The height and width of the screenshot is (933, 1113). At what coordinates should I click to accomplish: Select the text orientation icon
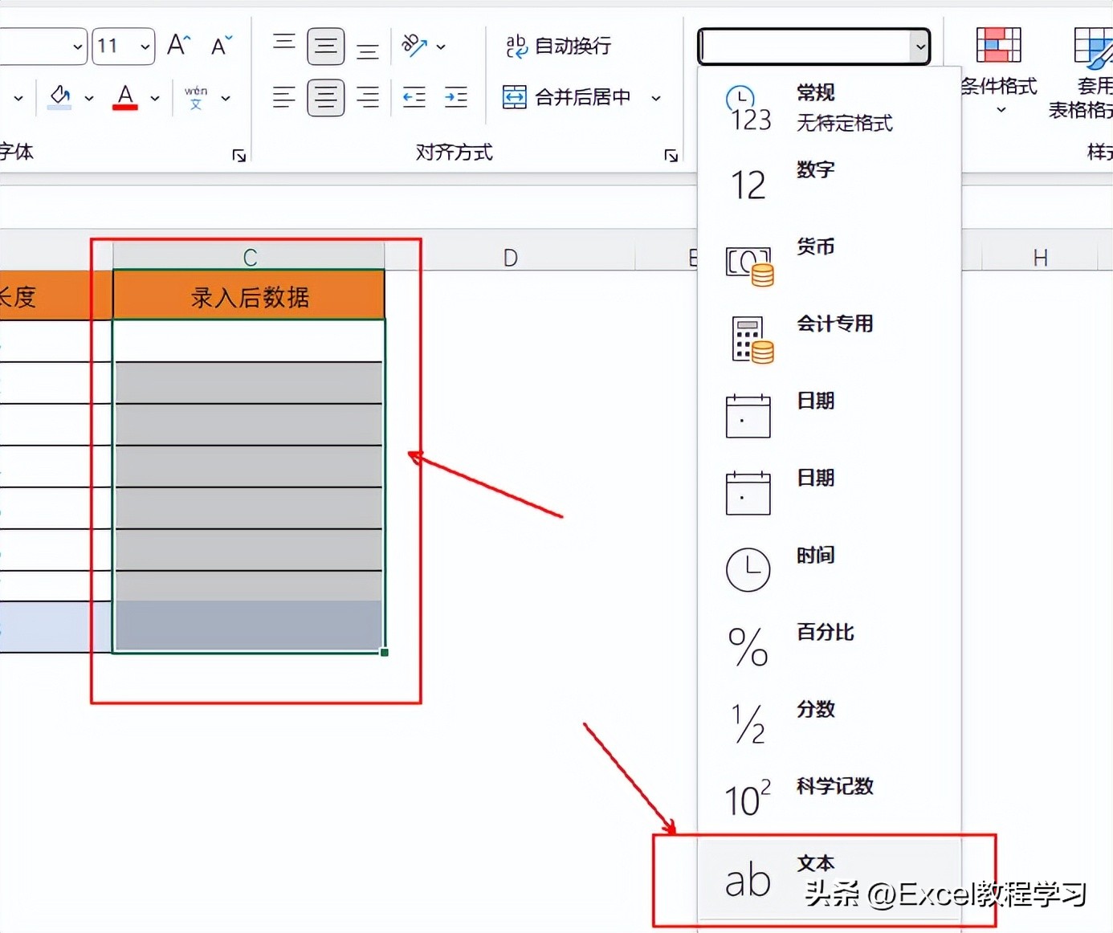coord(416,46)
